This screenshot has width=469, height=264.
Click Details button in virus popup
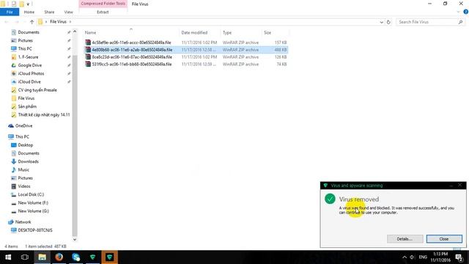(405, 239)
